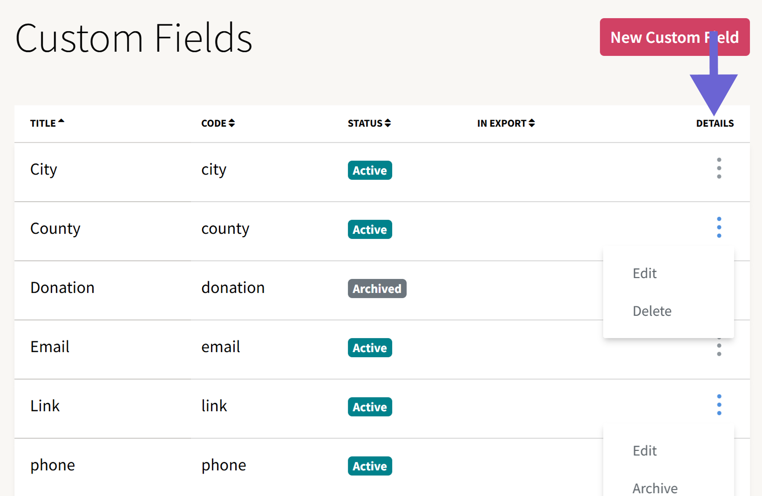Image resolution: width=762 pixels, height=496 pixels.
Task: Click the sort icon on the IN EXPORT column
Action: (531, 123)
